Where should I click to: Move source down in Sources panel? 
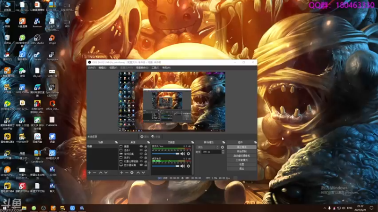[x=143, y=172]
